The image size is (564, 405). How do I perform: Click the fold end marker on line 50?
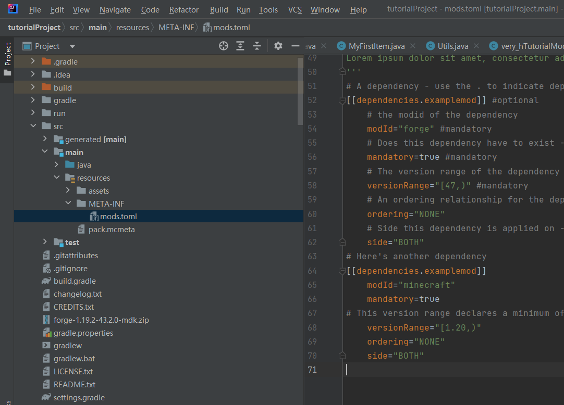pos(342,72)
